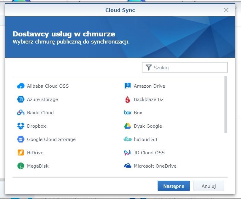Select the "Microsoft OneDrive" label

[x=155, y=166]
